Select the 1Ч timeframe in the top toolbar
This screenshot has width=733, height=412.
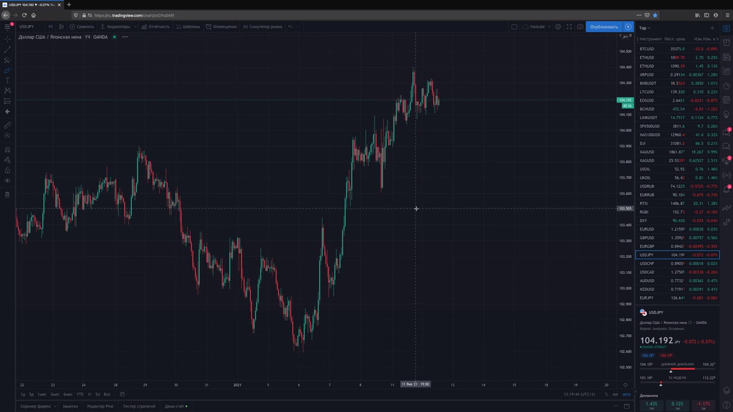pyautogui.click(x=50, y=26)
